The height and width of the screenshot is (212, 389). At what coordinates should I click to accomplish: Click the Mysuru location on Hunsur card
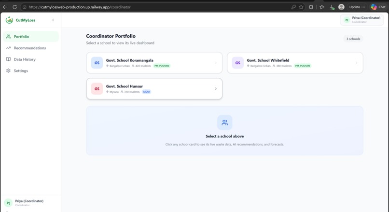pyautogui.click(x=112, y=92)
